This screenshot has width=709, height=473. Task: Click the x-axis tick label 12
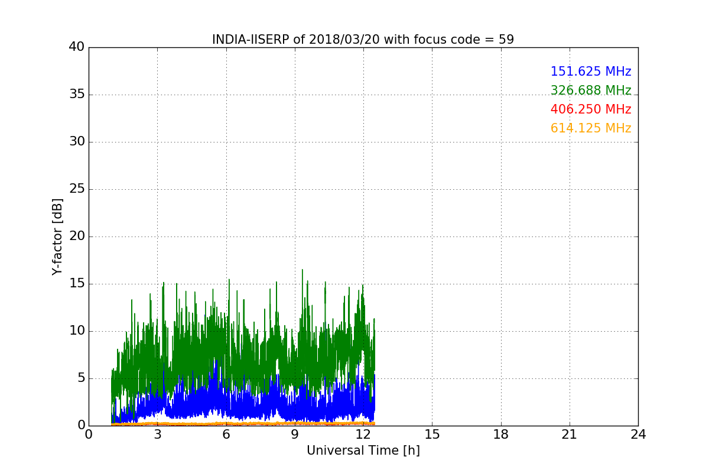tap(363, 434)
